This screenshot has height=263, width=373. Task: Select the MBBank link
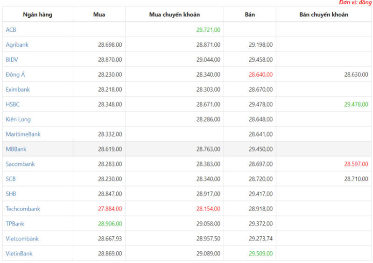[x=16, y=149]
